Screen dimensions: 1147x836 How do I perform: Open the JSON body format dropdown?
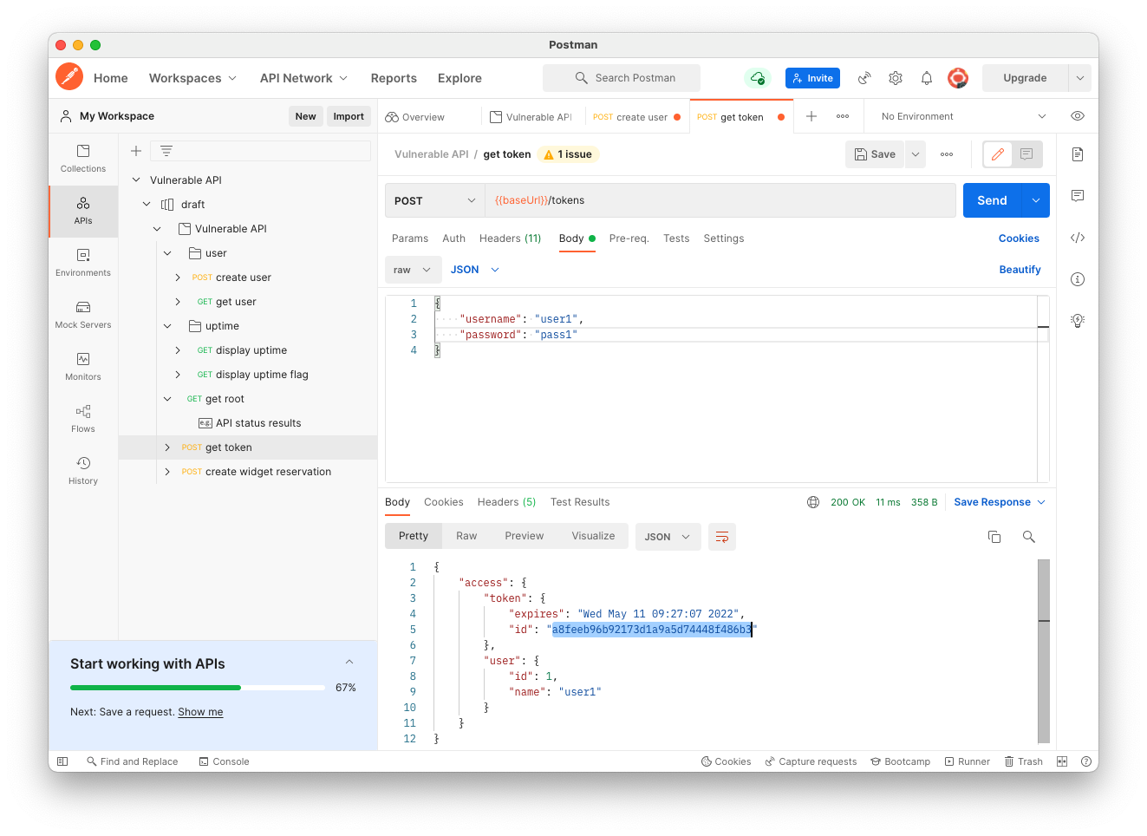tap(475, 270)
